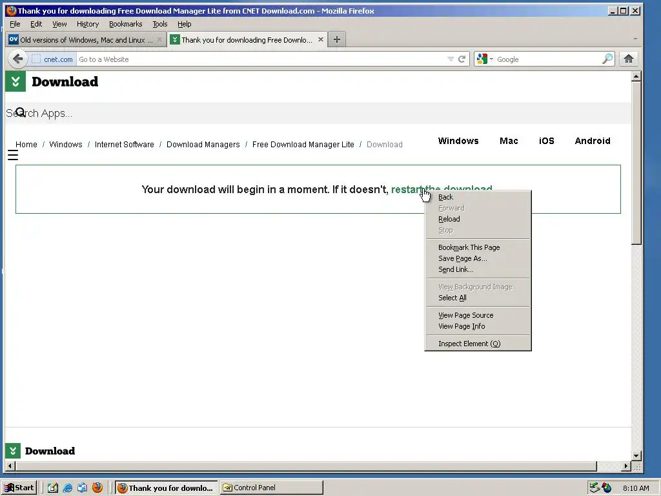The image size is (661, 496).
Task: Click the browser Back arrow button
Action: click(x=17, y=59)
